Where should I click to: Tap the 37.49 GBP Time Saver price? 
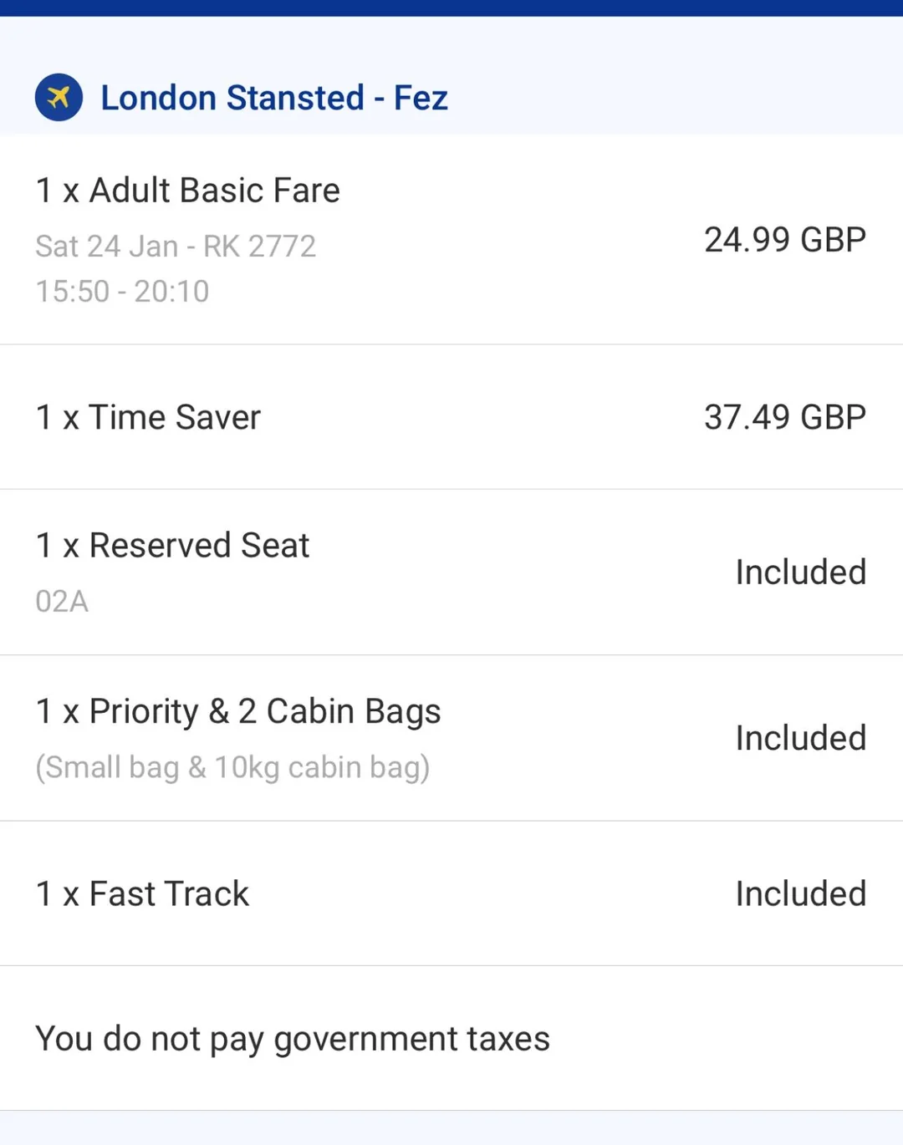click(784, 417)
